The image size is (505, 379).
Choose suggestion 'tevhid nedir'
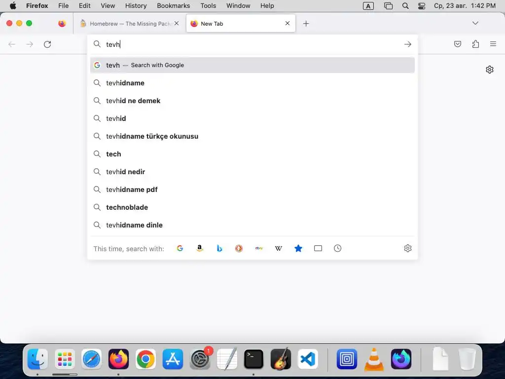[x=252, y=172]
